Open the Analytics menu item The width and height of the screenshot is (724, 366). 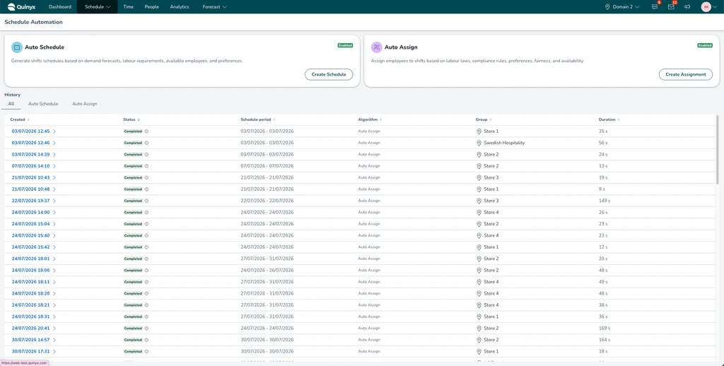180,7
